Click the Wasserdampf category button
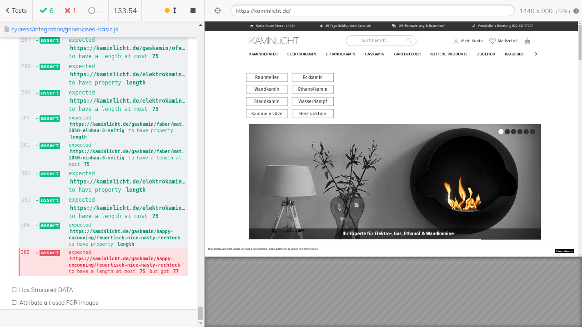 [x=313, y=101]
